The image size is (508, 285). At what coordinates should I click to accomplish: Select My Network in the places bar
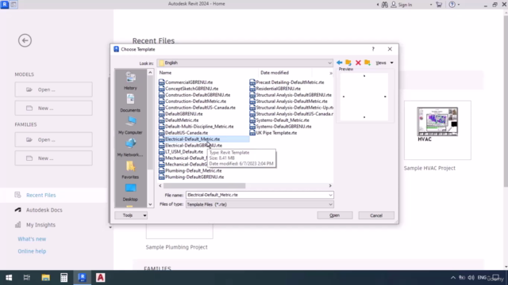click(130, 148)
